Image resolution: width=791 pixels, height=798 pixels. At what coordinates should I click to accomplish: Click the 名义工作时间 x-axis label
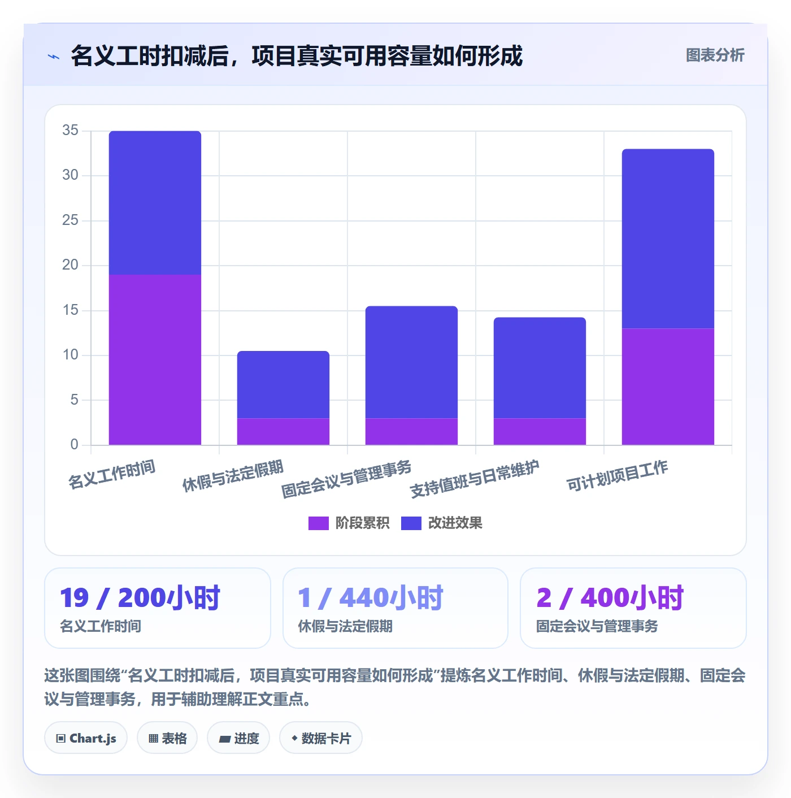point(112,475)
